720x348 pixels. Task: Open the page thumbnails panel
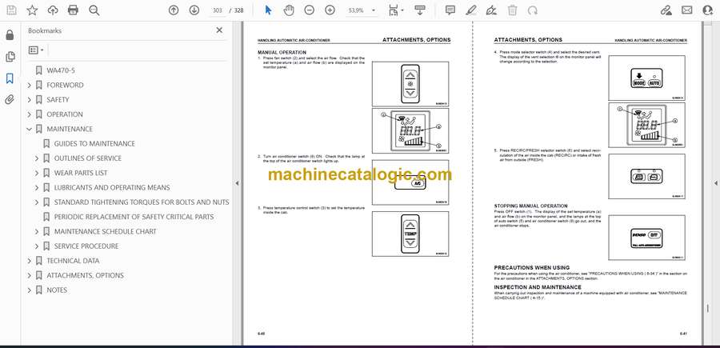pyautogui.click(x=10, y=57)
